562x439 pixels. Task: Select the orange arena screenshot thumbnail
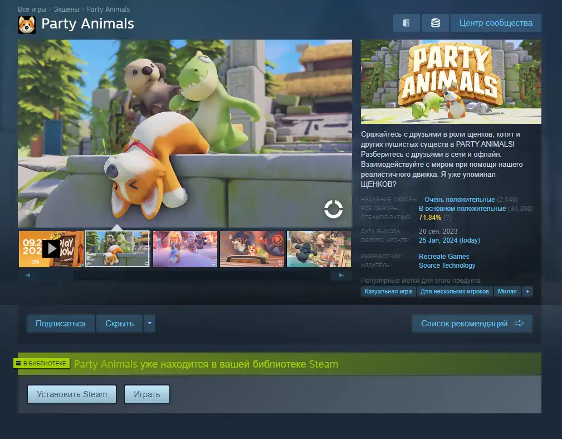click(252, 249)
